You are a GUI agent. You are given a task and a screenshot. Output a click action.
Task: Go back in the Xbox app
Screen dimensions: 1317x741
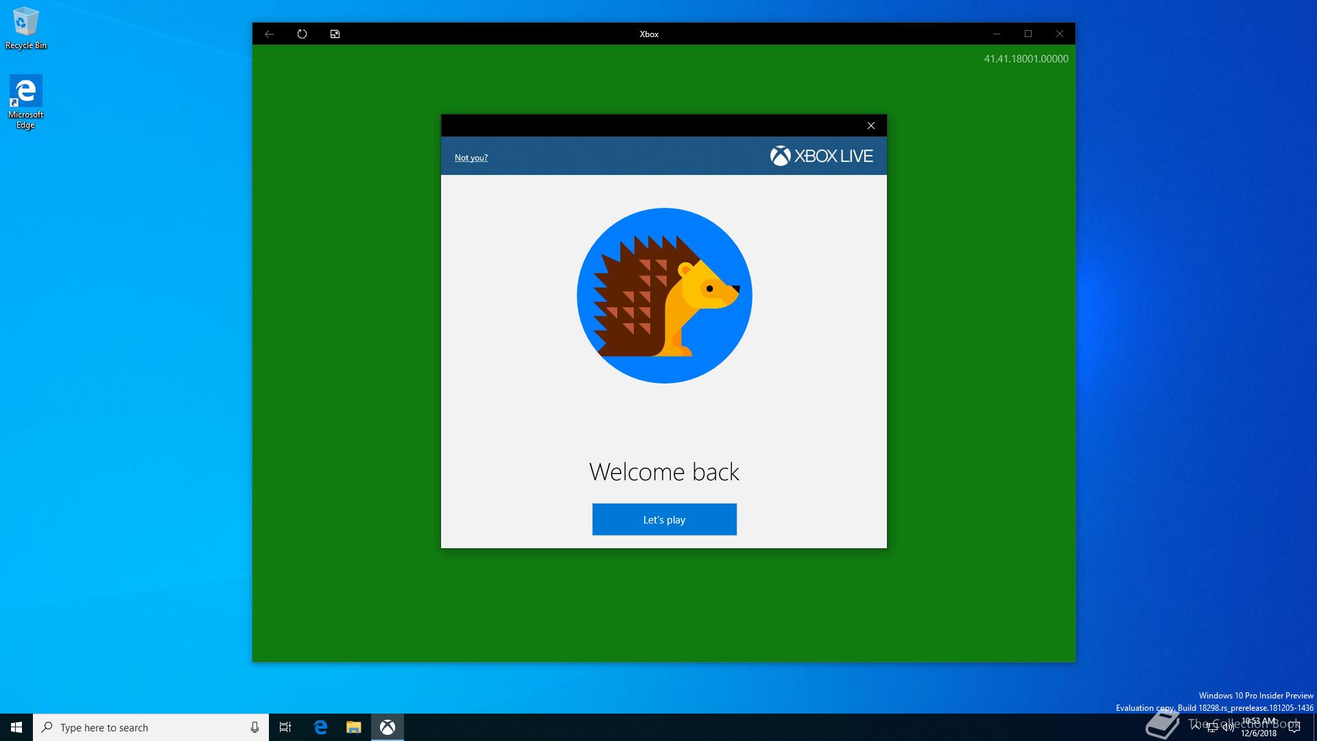[x=270, y=34]
